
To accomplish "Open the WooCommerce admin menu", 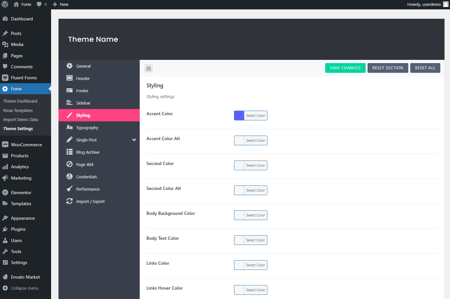I will point(26,145).
